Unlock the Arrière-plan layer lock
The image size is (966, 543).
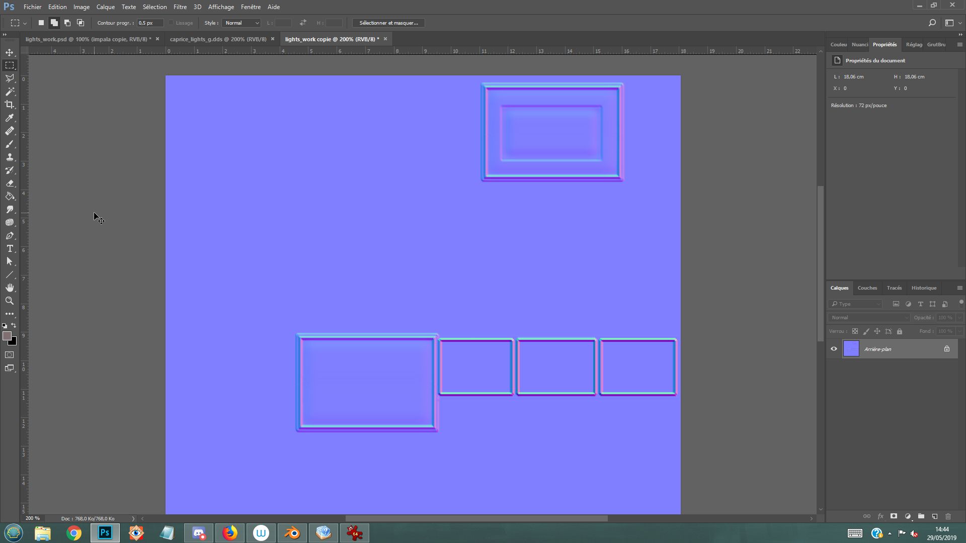click(x=946, y=349)
